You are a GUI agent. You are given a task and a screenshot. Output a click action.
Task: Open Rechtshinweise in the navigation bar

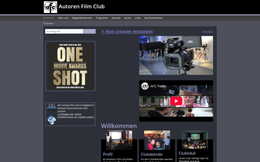(153, 18)
